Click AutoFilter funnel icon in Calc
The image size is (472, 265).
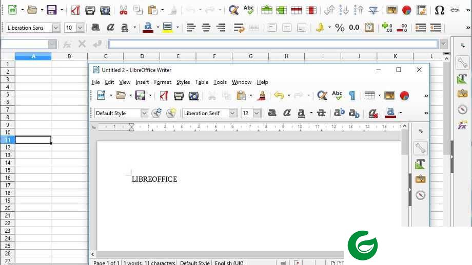click(373, 10)
